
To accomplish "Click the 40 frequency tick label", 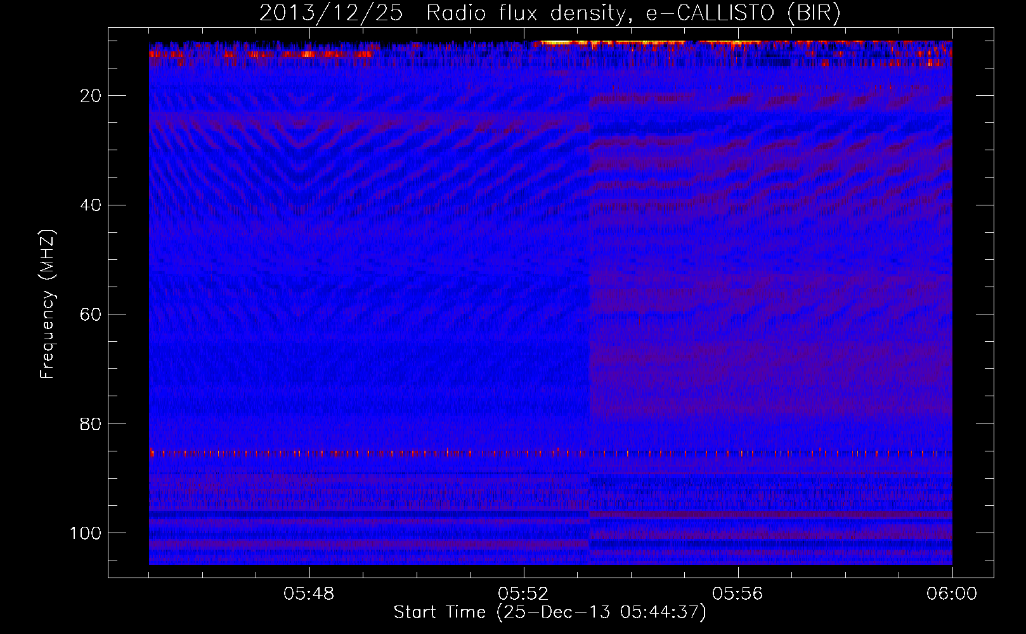I will (91, 205).
